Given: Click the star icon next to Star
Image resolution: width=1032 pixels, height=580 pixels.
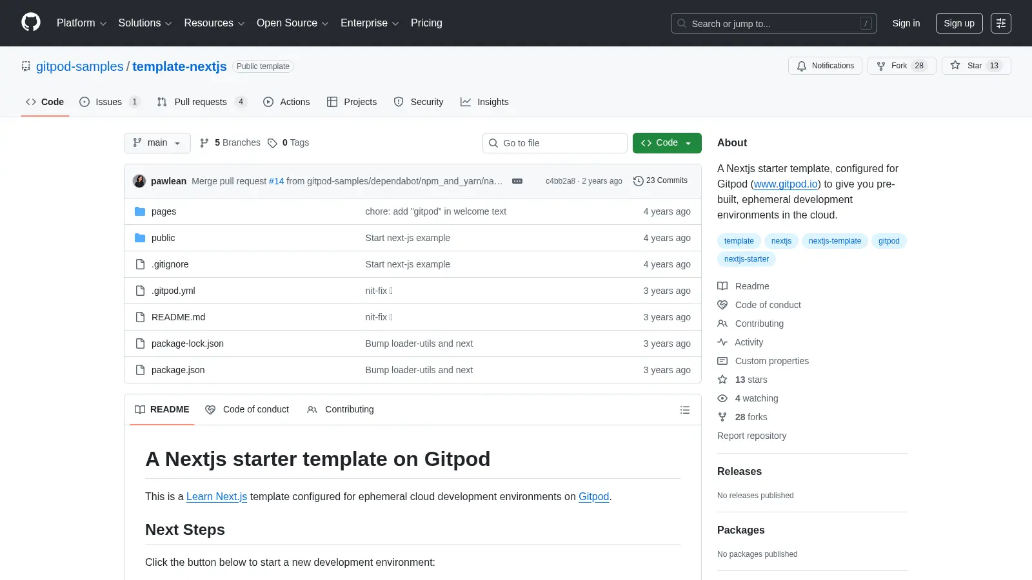Looking at the screenshot, I should (x=955, y=66).
